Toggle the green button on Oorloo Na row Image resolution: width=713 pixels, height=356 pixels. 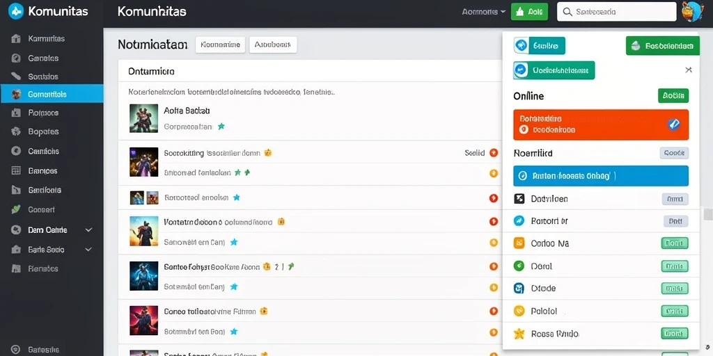click(674, 243)
